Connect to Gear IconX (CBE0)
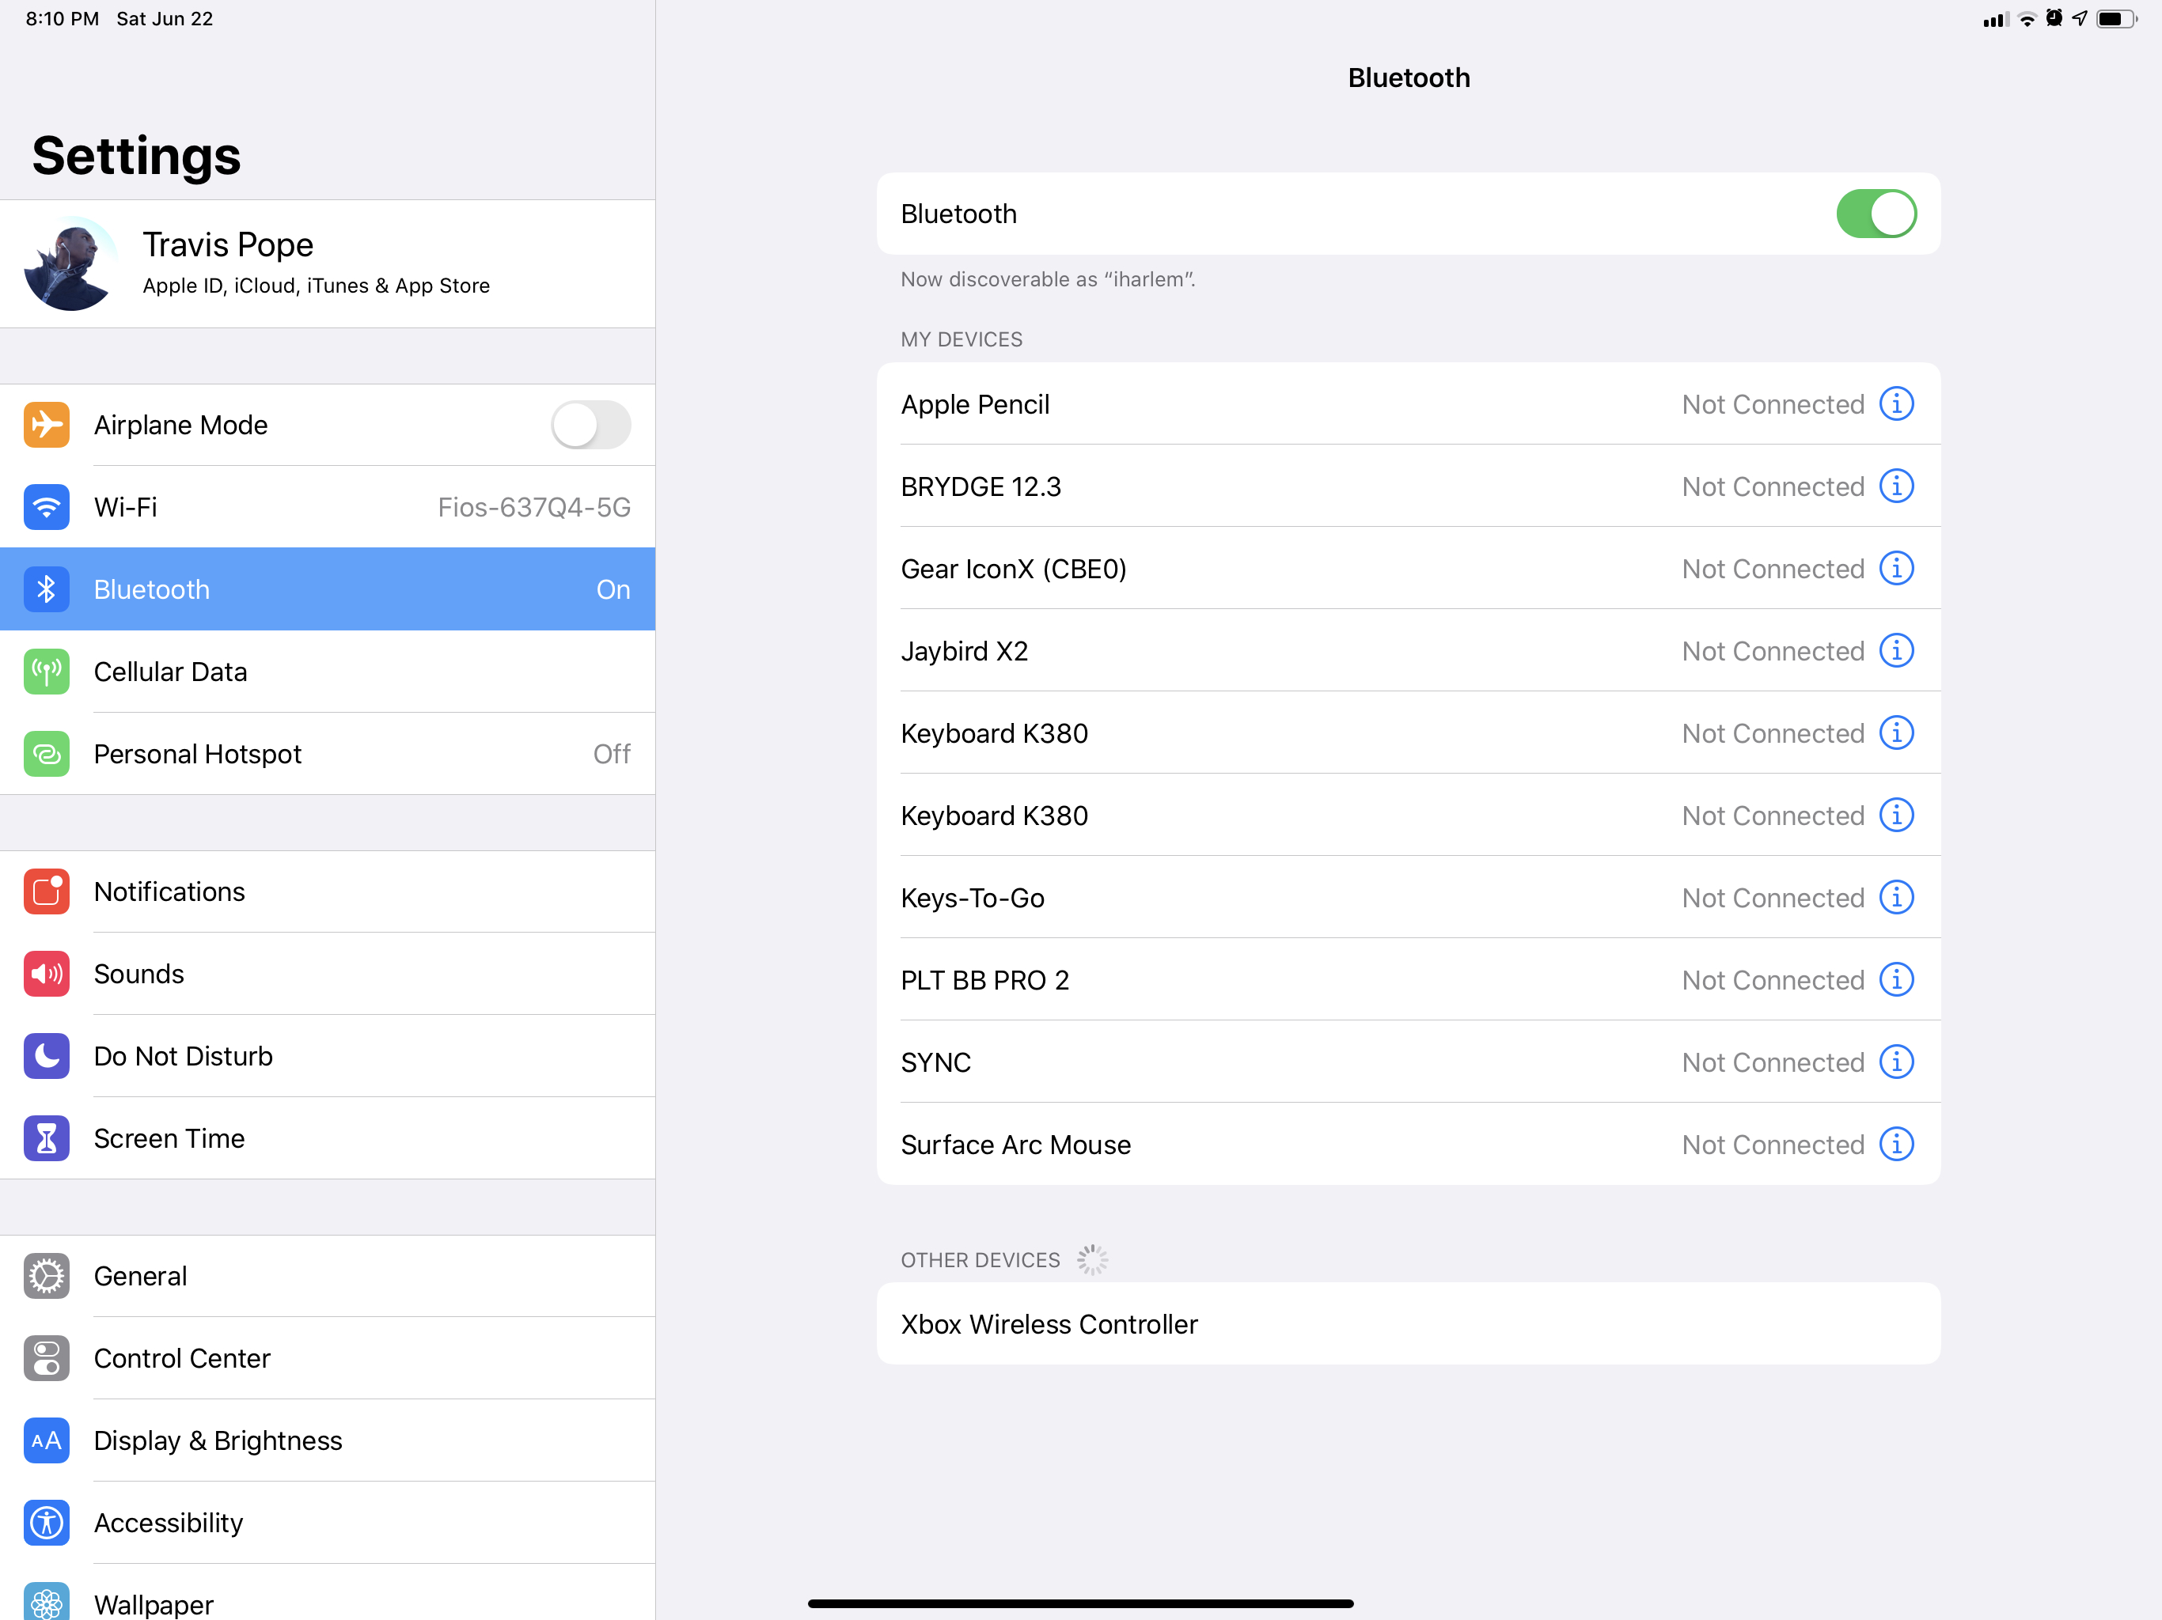2162x1620 pixels. tap(1409, 568)
